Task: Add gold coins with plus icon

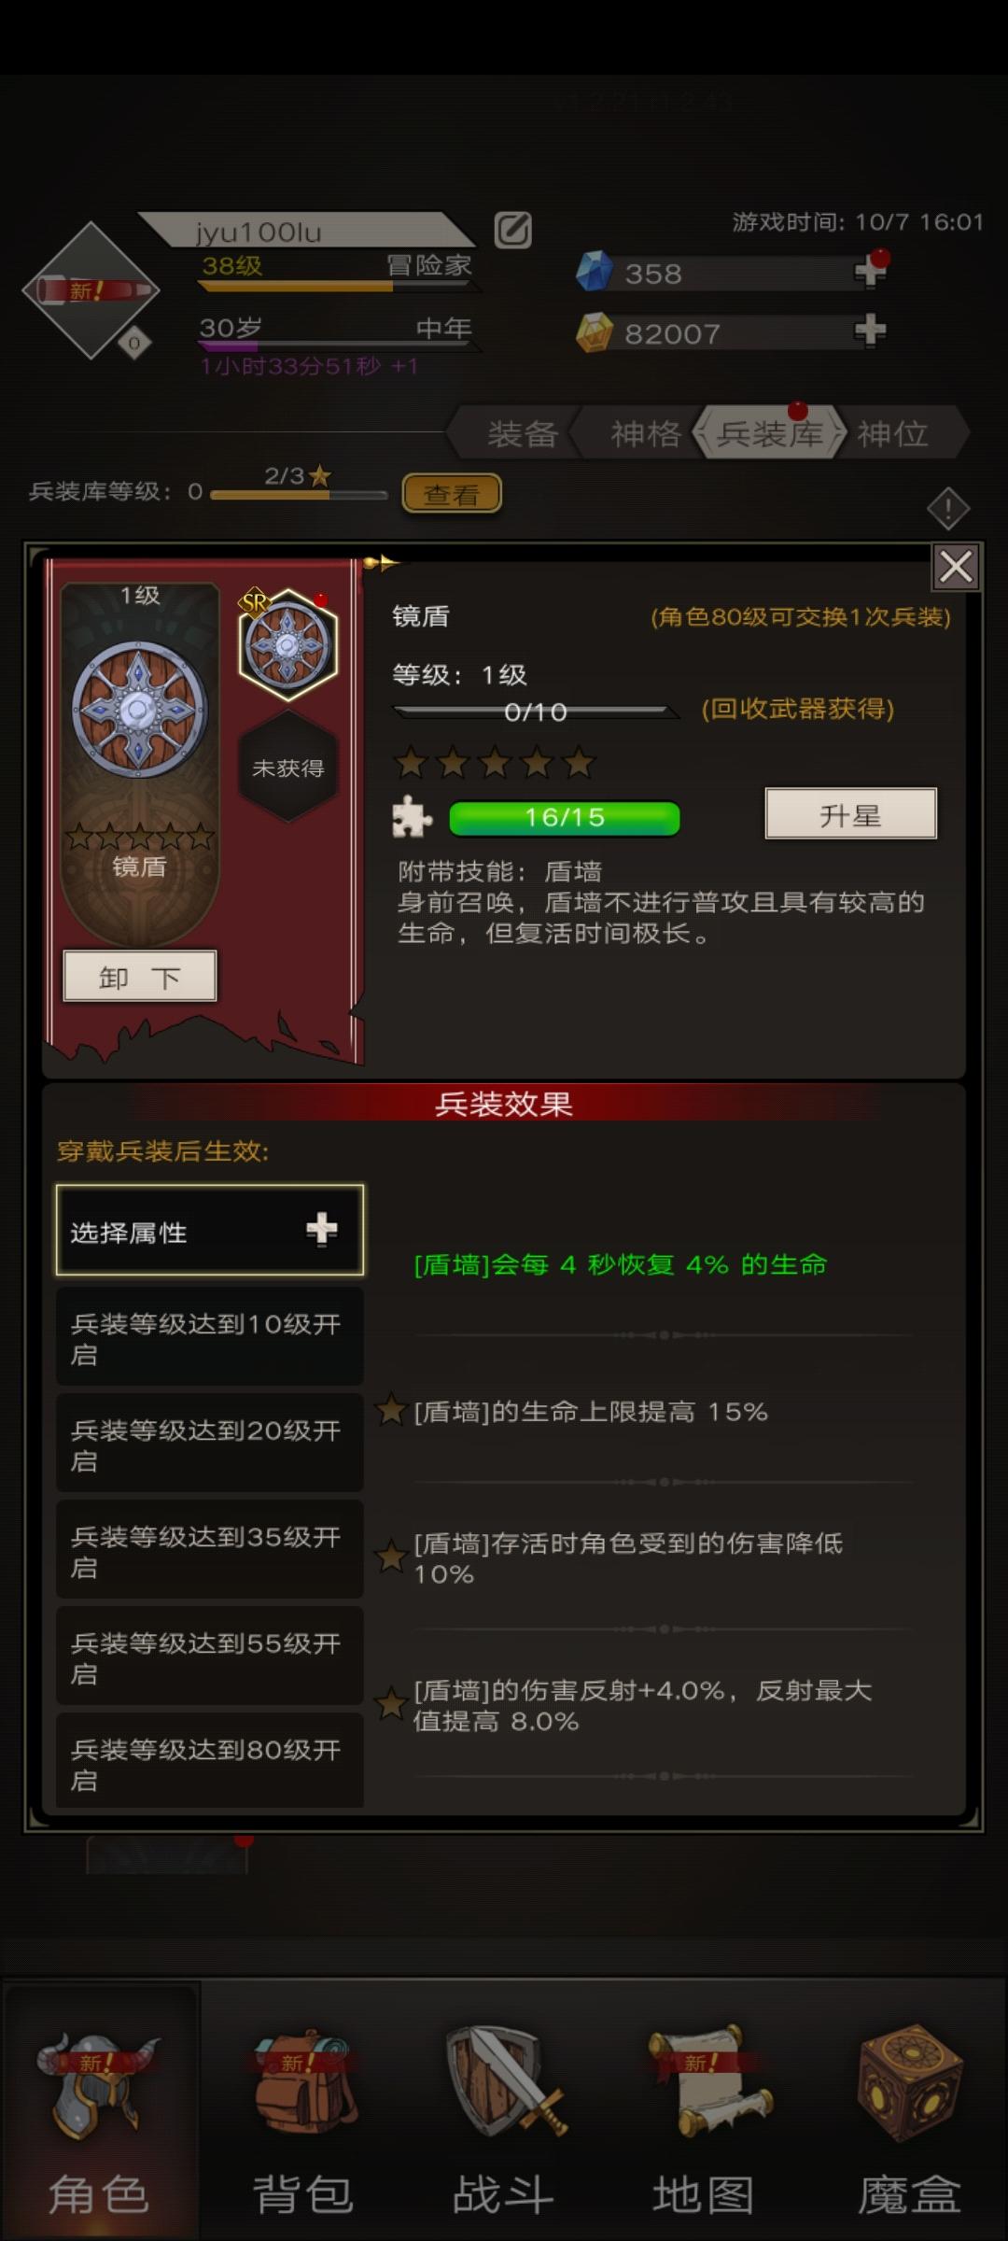Action: click(870, 331)
